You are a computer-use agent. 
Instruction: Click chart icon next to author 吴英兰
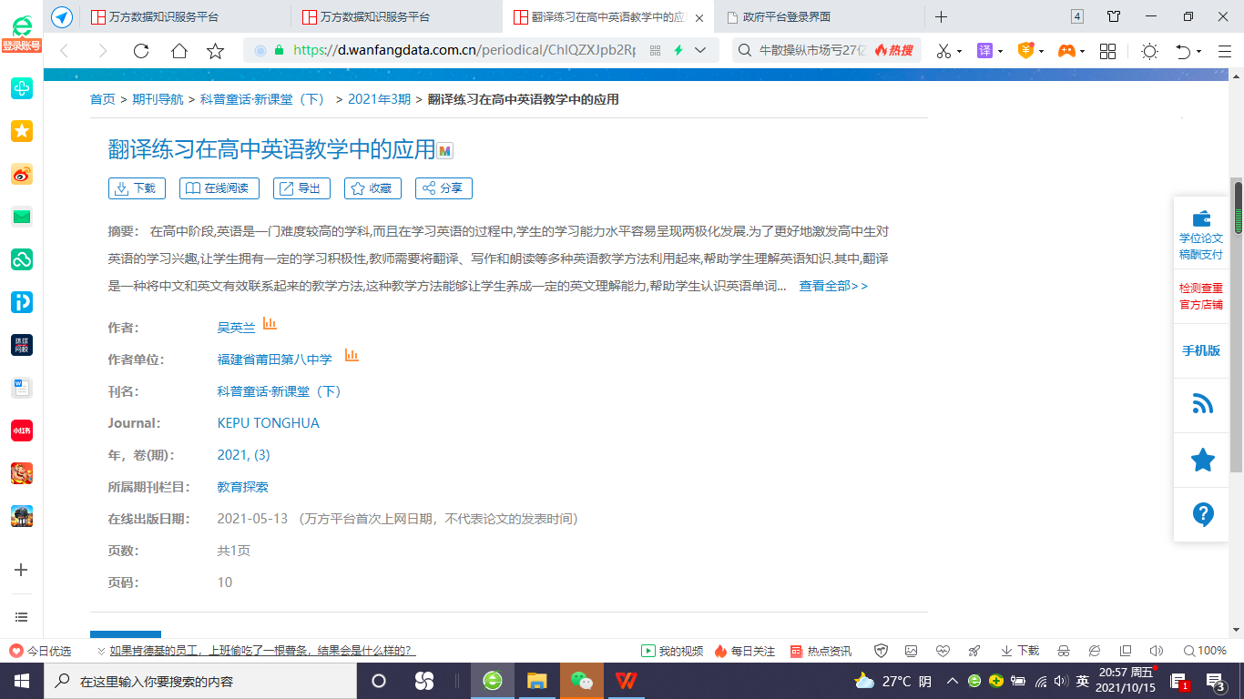pyautogui.click(x=270, y=323)
